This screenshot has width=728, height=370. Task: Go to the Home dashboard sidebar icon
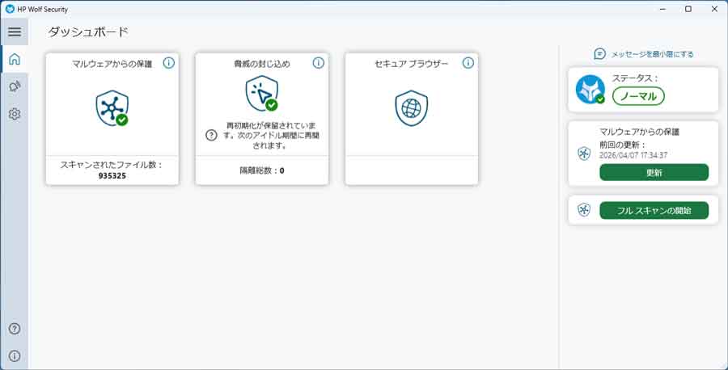coord(14,59)
